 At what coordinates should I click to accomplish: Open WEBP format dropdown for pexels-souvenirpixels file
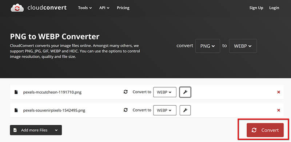(x=165, y=110)
